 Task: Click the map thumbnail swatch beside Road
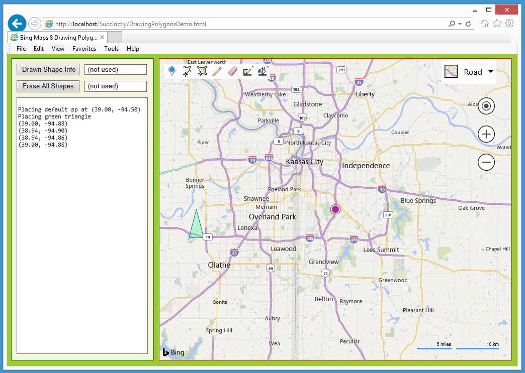[x=451, y=71]
